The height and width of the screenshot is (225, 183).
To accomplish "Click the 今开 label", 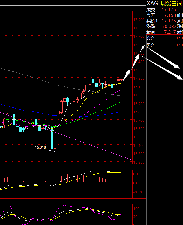I will pyautogui.click(x=151, y=15).
